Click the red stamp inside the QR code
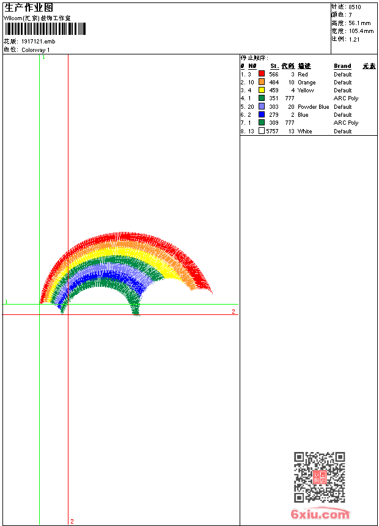The height and width of the screenshot is (526, 379). pyautogui.click(x=319, y=477)
